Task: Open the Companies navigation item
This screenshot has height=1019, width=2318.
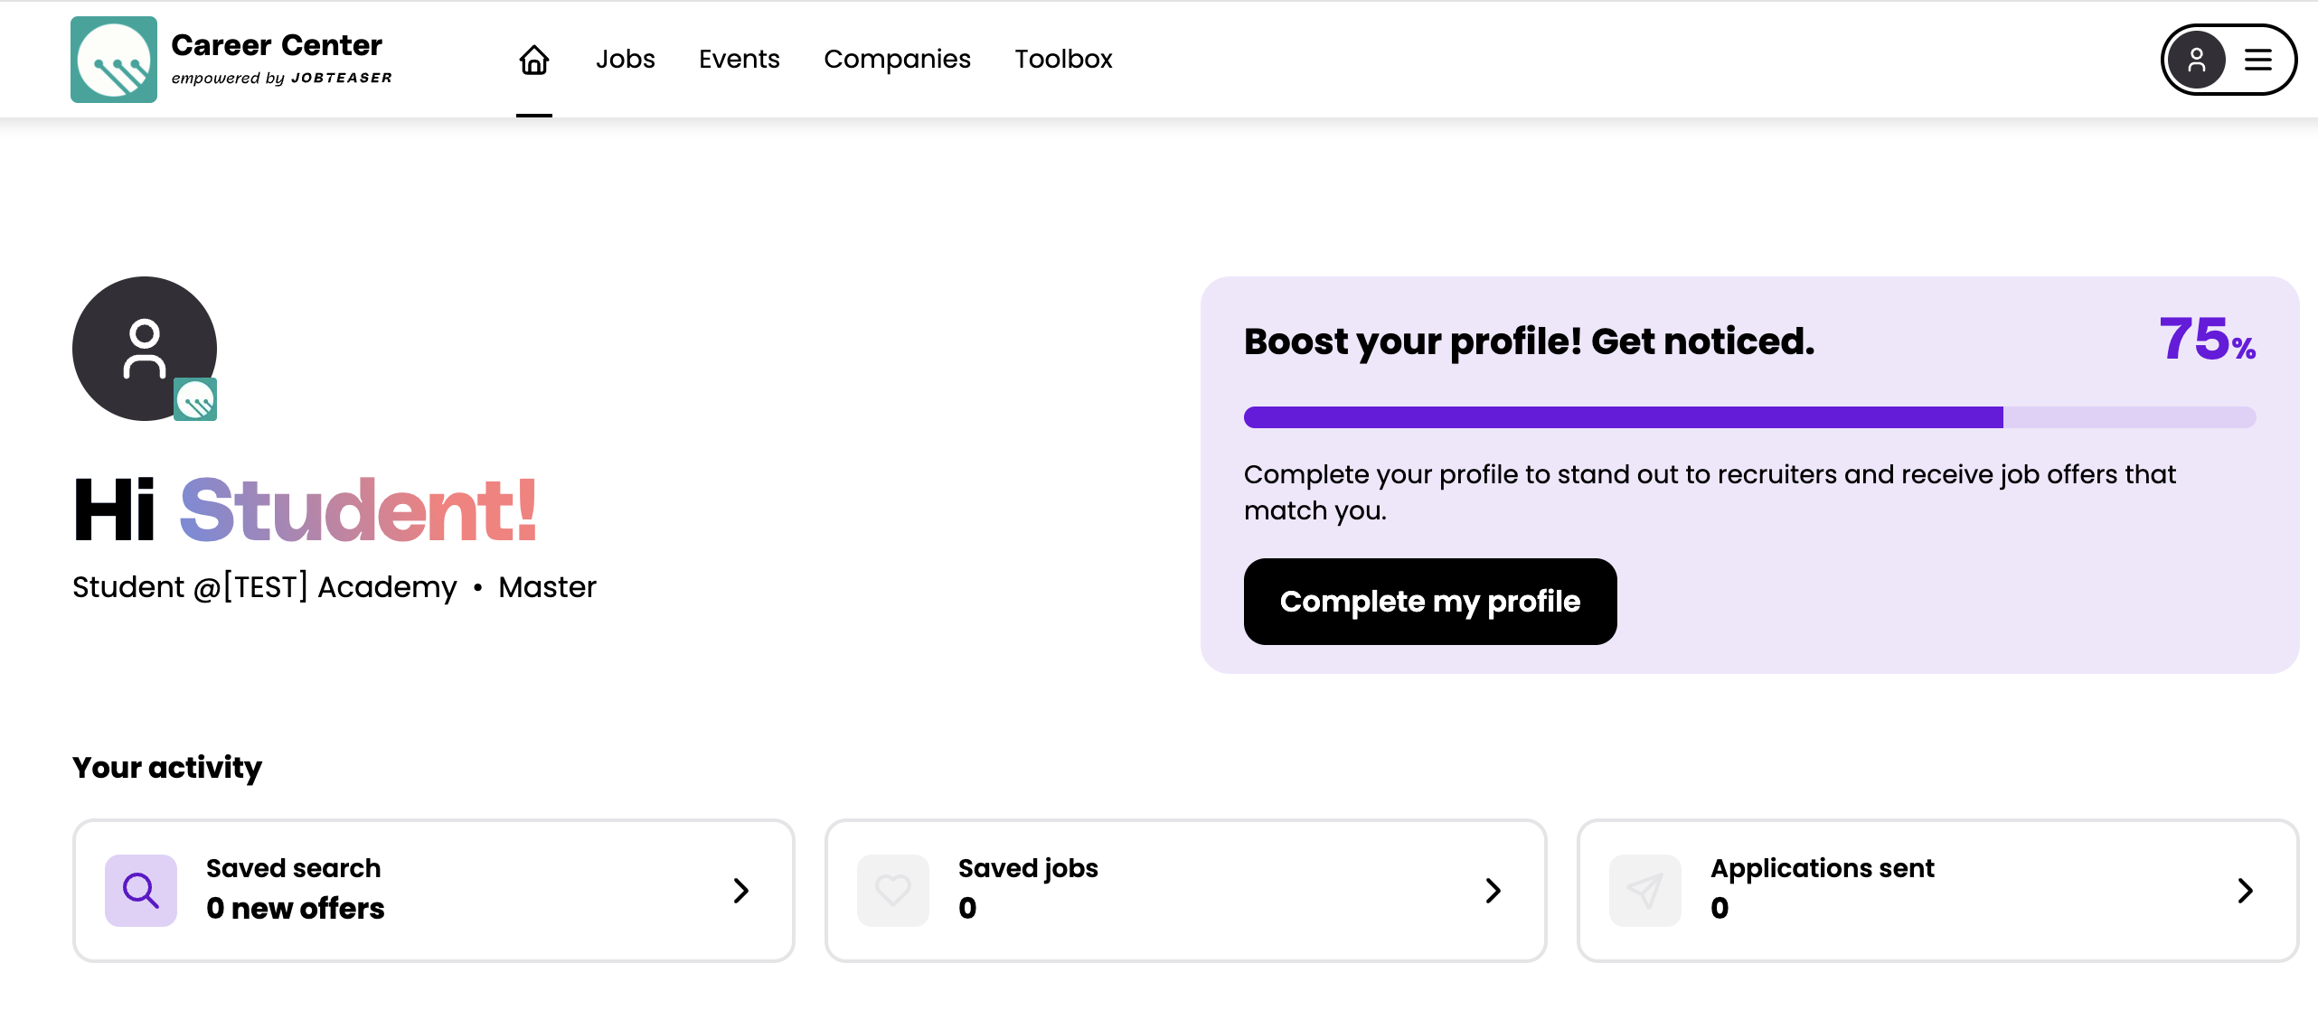Action: click(x=897, y=60)
